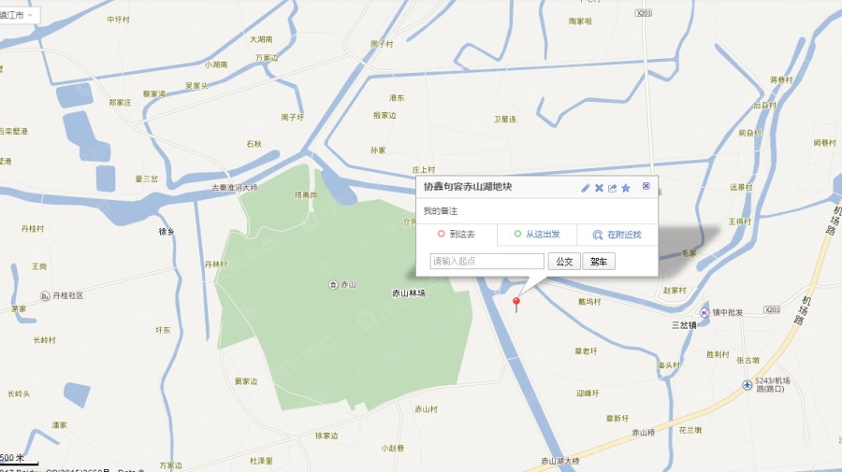Click the 我的备注 note text

441,211
